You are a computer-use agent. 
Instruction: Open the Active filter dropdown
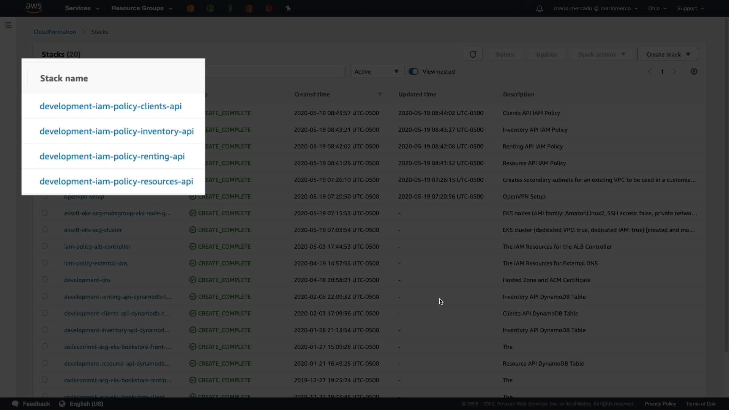(x=376, y=71)
